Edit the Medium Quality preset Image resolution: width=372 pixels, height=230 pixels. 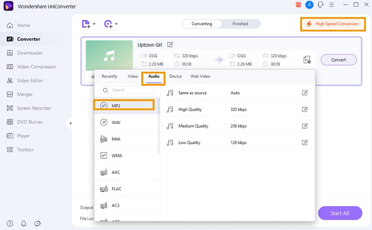pyautogui.click(x=305, y=126)
